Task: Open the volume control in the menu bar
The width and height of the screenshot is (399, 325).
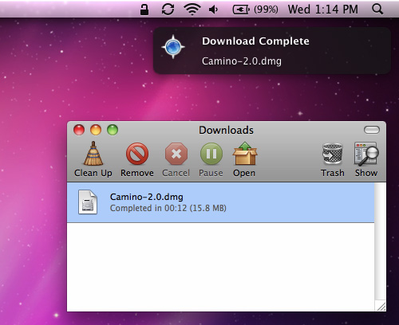Action: coord(214,10)
